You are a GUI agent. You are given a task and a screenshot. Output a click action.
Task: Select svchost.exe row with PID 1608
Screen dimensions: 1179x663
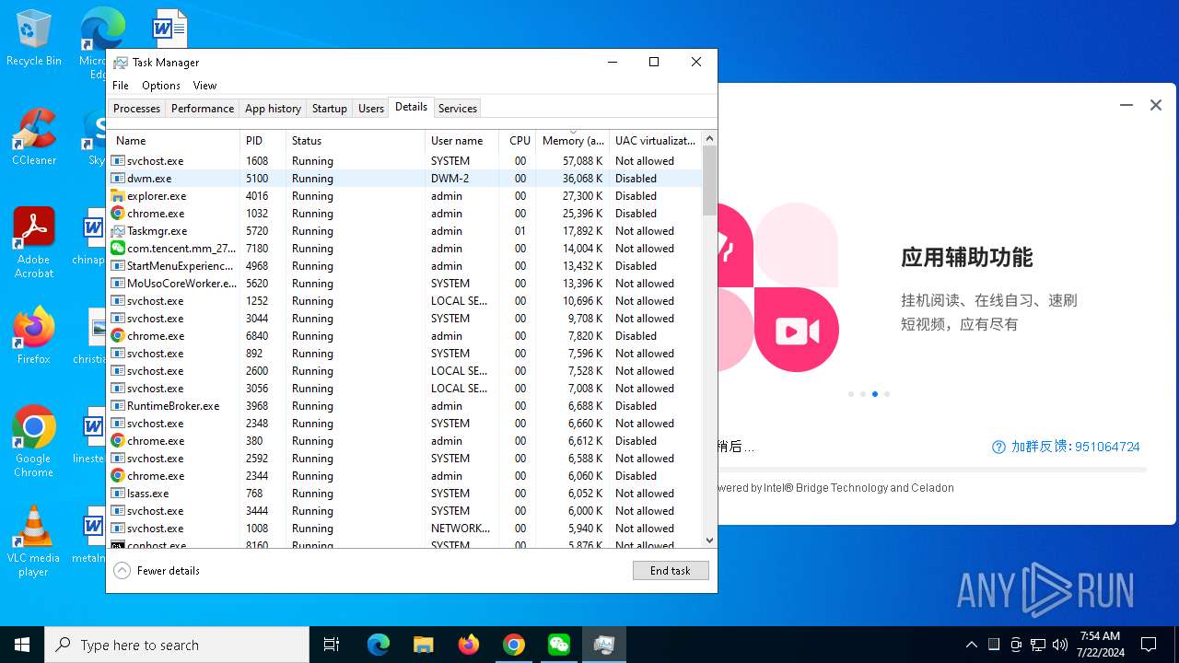point(404,161)
